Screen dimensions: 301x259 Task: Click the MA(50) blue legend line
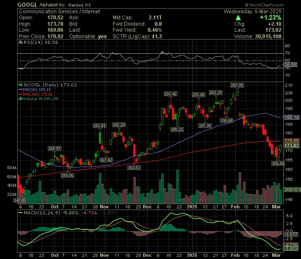(20, 89)
